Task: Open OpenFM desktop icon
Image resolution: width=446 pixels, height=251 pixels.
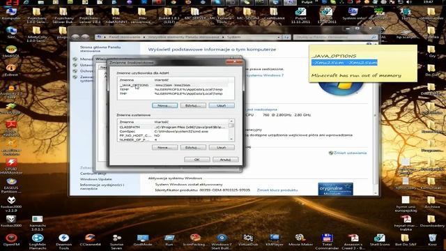Action: click(x=11, y=240)
